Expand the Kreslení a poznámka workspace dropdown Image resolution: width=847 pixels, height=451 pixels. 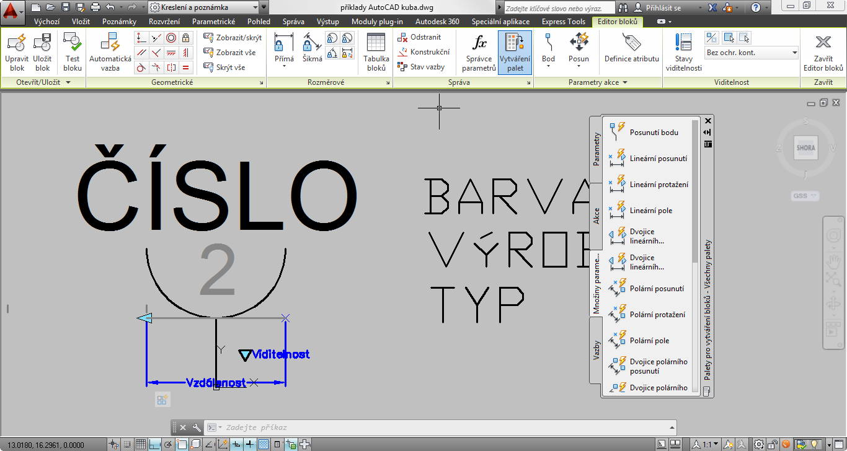pyautogui.click(x=264, y=7)
